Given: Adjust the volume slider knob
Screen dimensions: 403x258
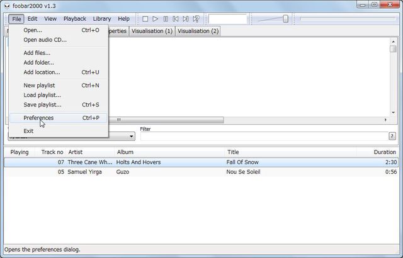Looking at the screenshot, I should coord(285,19).
